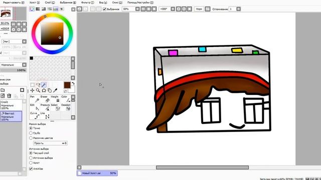The height and width of the screenshot is (180, 321).
Task: Choose the vector Eraser tool
Action: pos(45,99)
